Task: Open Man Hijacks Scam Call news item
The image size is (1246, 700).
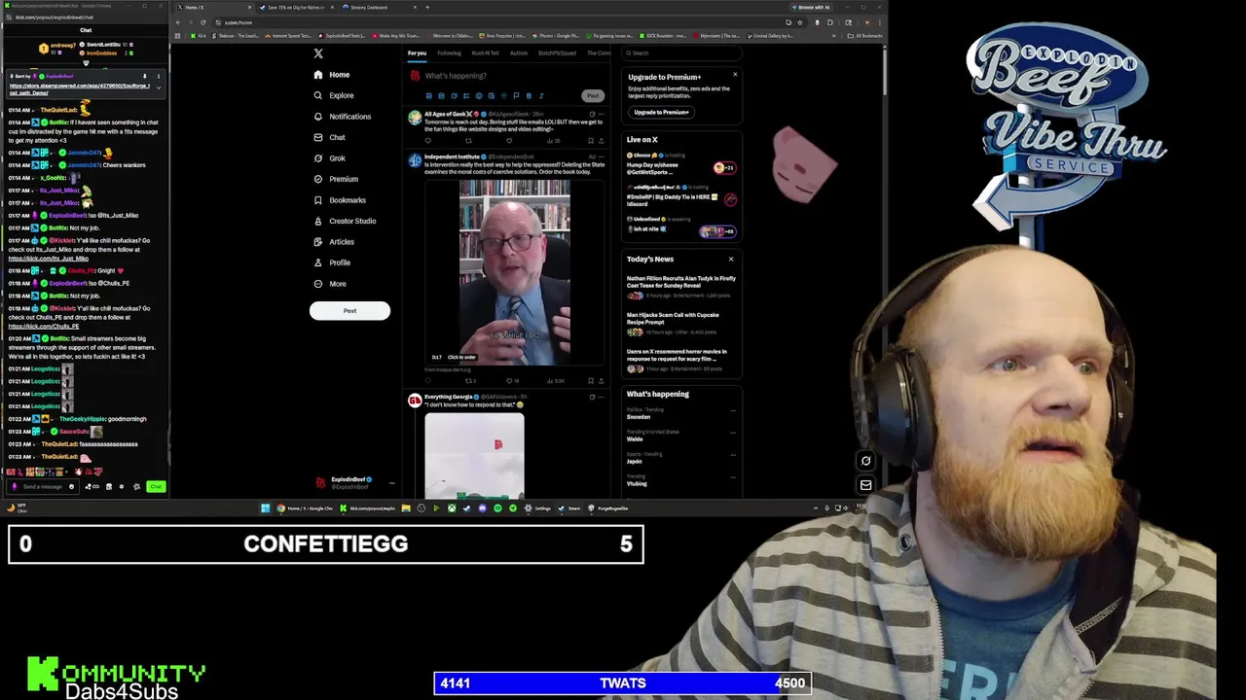Action: (x=681, y=323)
